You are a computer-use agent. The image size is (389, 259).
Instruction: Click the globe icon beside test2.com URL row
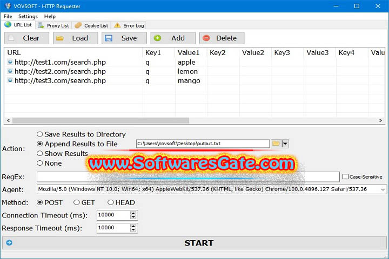tap(10, 71)
